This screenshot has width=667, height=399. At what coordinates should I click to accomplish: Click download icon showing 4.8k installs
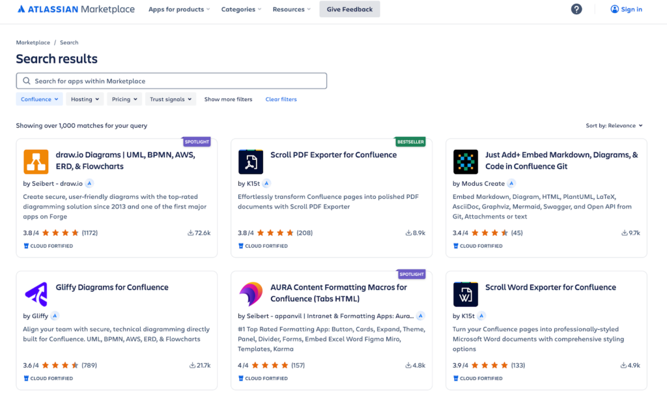(408, 365)
